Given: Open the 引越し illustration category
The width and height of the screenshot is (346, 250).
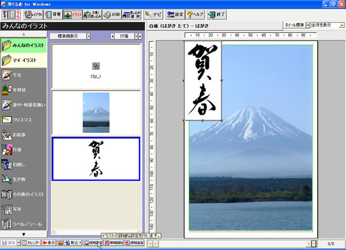Looking at the screenshot, I should [x=24, y=165].
